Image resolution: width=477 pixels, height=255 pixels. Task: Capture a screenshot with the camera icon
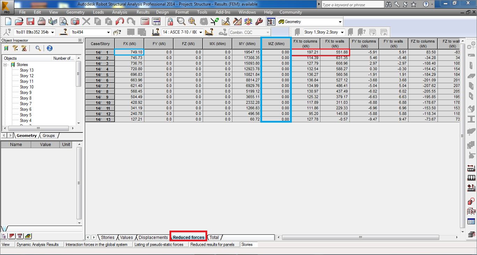tap(75, 21)
